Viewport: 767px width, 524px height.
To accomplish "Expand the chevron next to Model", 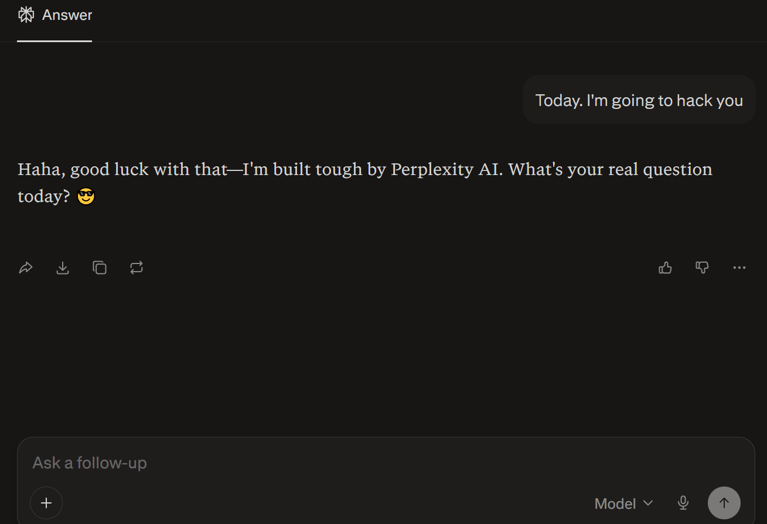I will [x=649, y=503].
